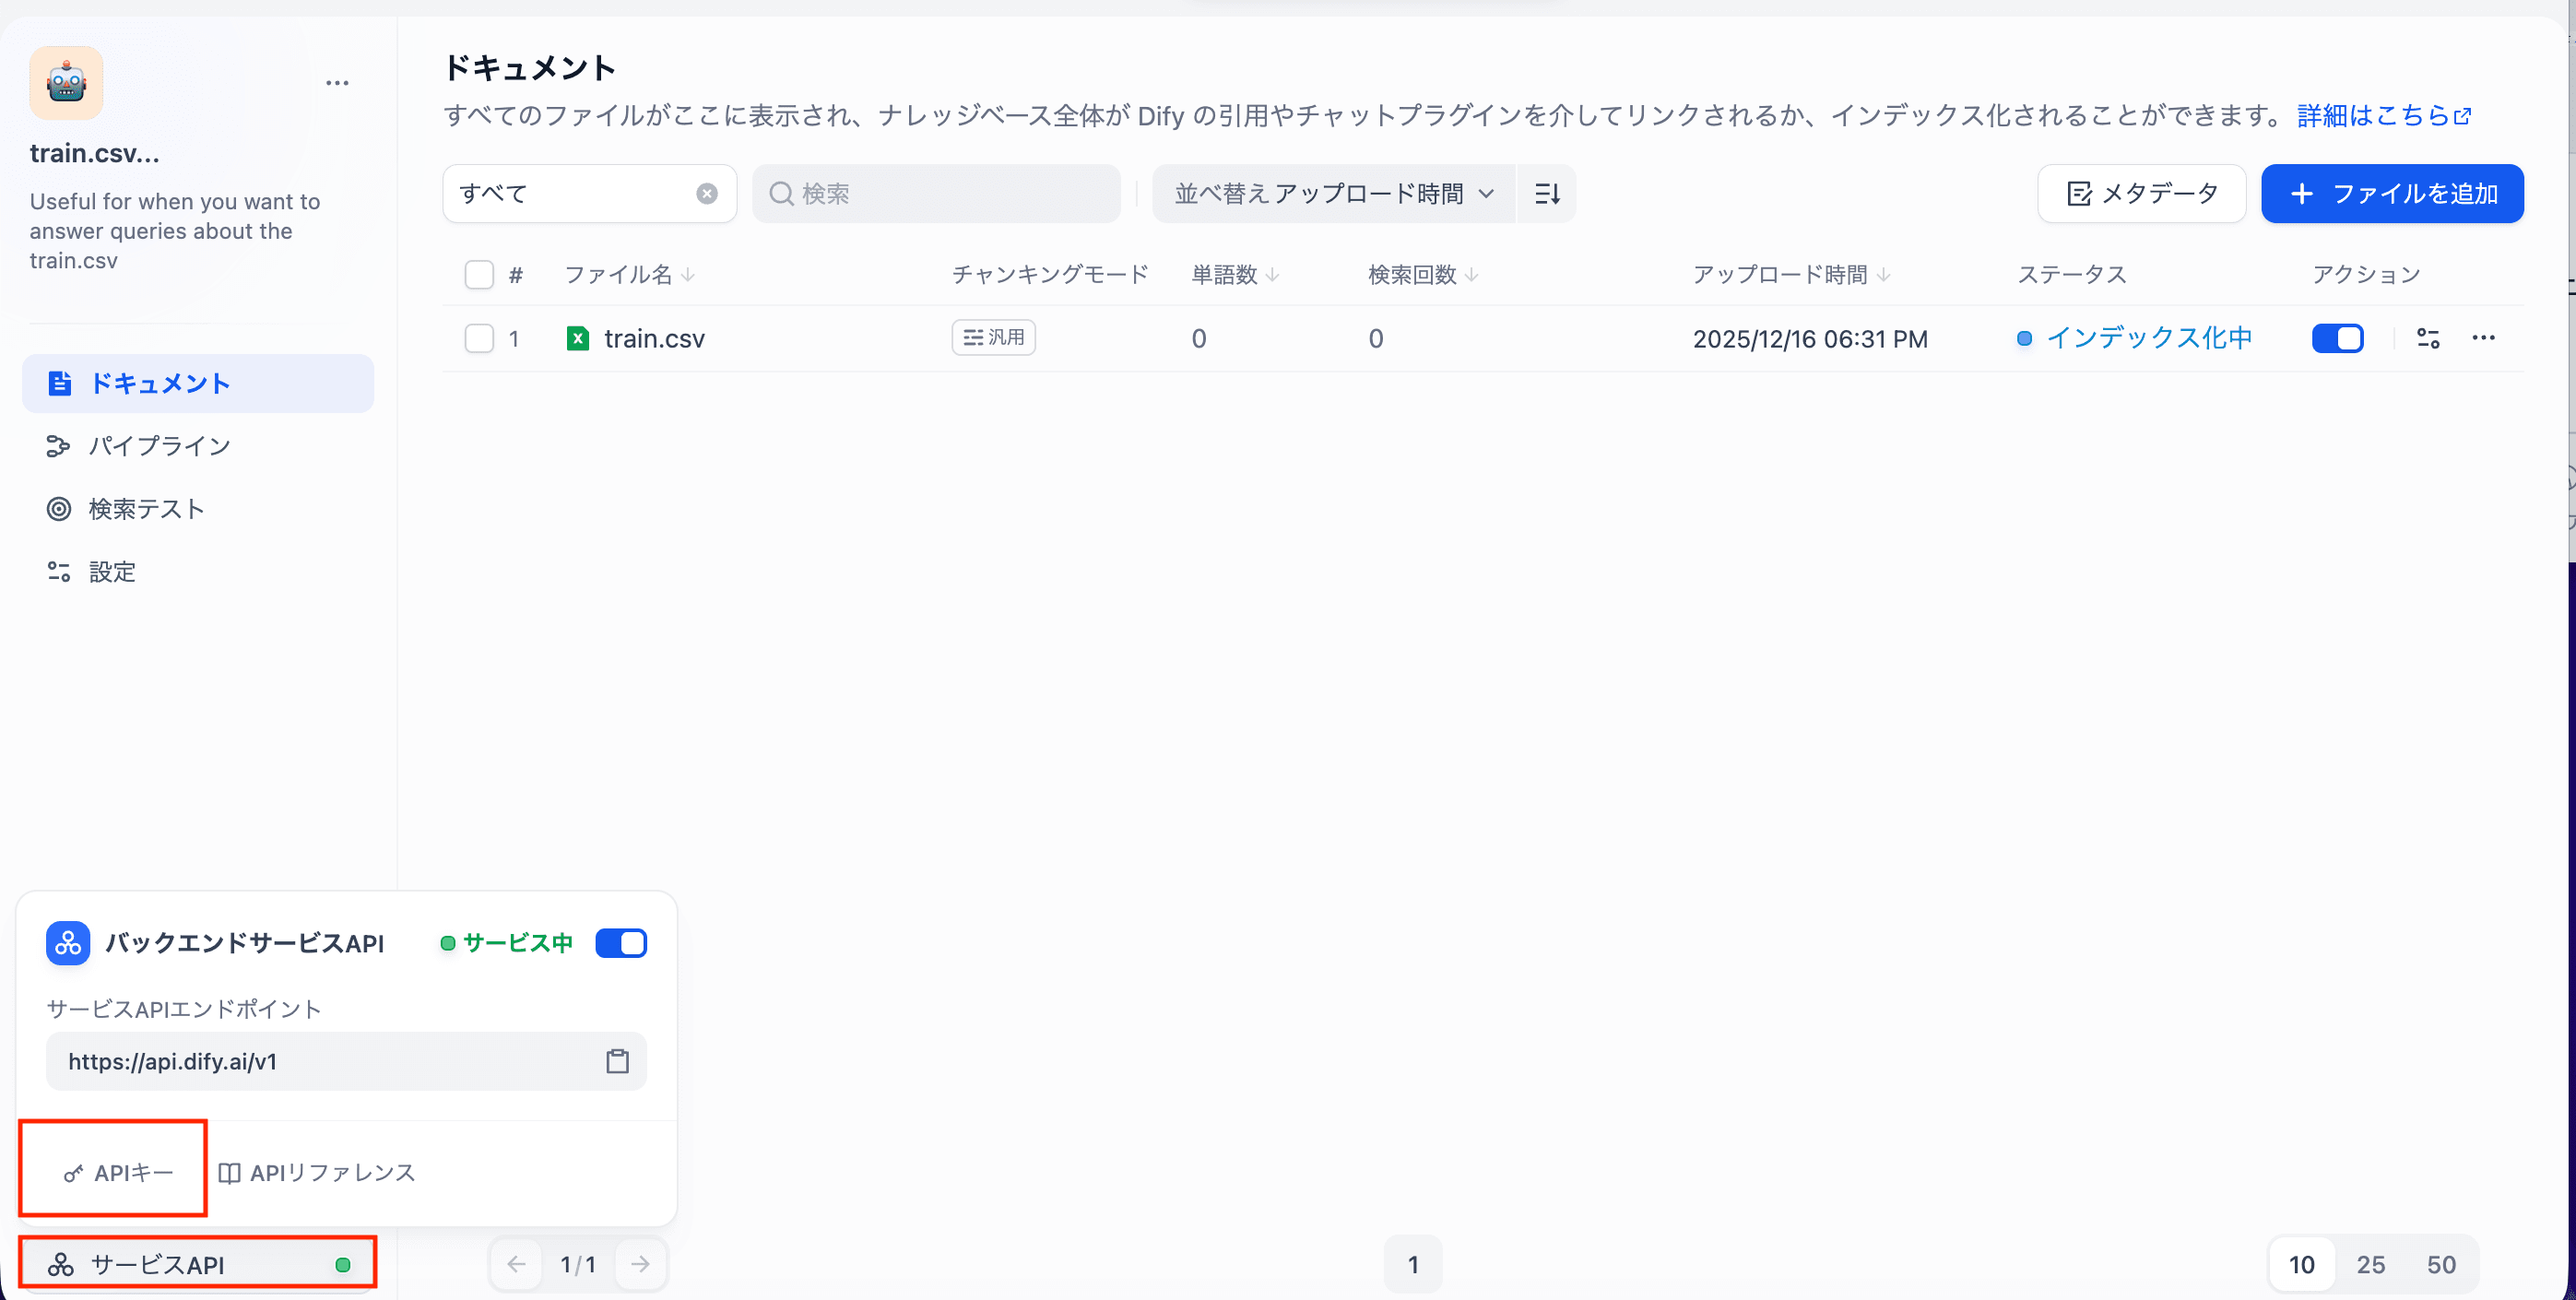The width and height of the screenshot is (2576, 1300).
Task: Check the train.csv row checkbox
Action: point(479,338)
